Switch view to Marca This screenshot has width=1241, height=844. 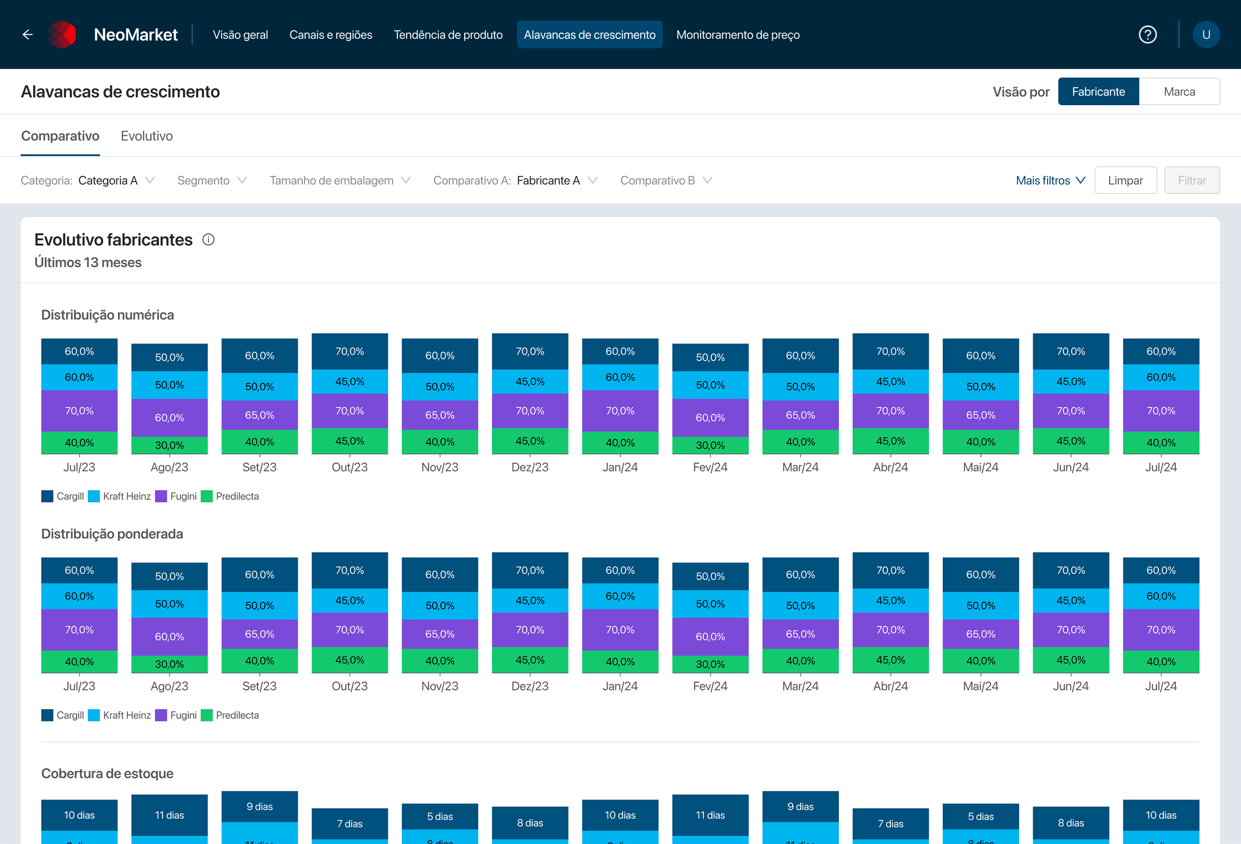[x=1179, y=91]
